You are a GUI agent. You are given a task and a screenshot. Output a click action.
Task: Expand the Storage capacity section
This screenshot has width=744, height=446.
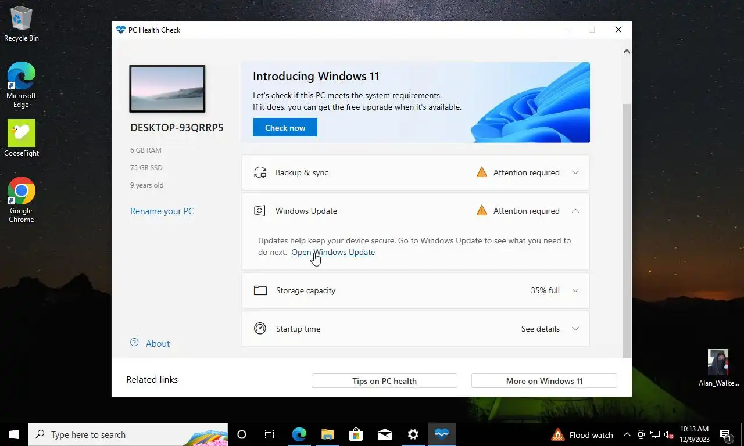click(x=575, y=290)
